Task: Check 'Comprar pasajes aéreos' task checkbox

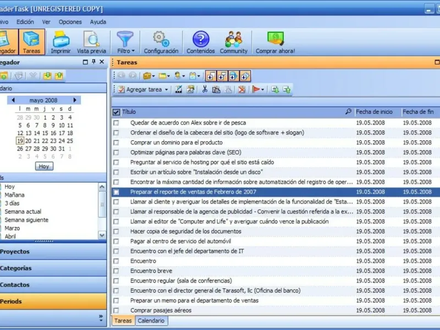Action: pyautogui.click(x=116, y=310)
